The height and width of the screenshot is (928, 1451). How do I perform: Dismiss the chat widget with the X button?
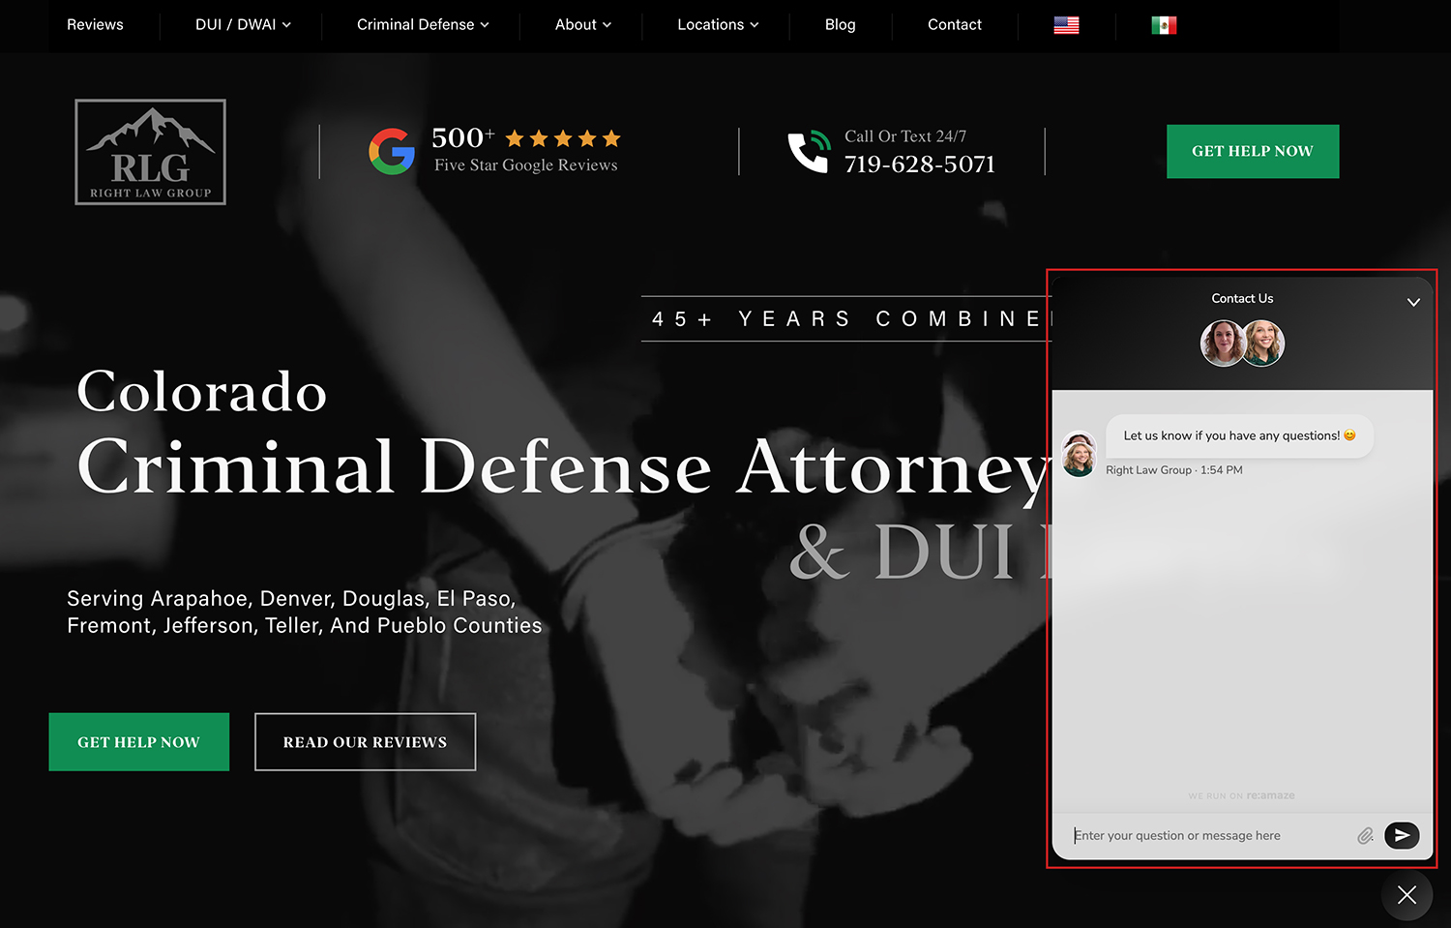[1407, 895]
